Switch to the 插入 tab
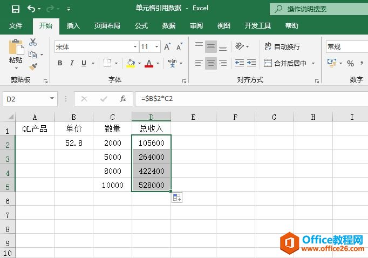 click(x=73, y=25)
